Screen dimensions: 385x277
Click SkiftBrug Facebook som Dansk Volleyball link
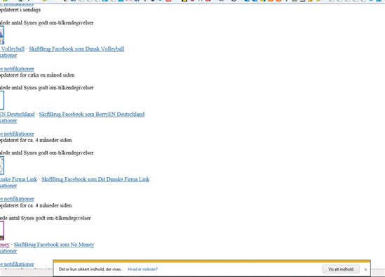pos(76,49)
